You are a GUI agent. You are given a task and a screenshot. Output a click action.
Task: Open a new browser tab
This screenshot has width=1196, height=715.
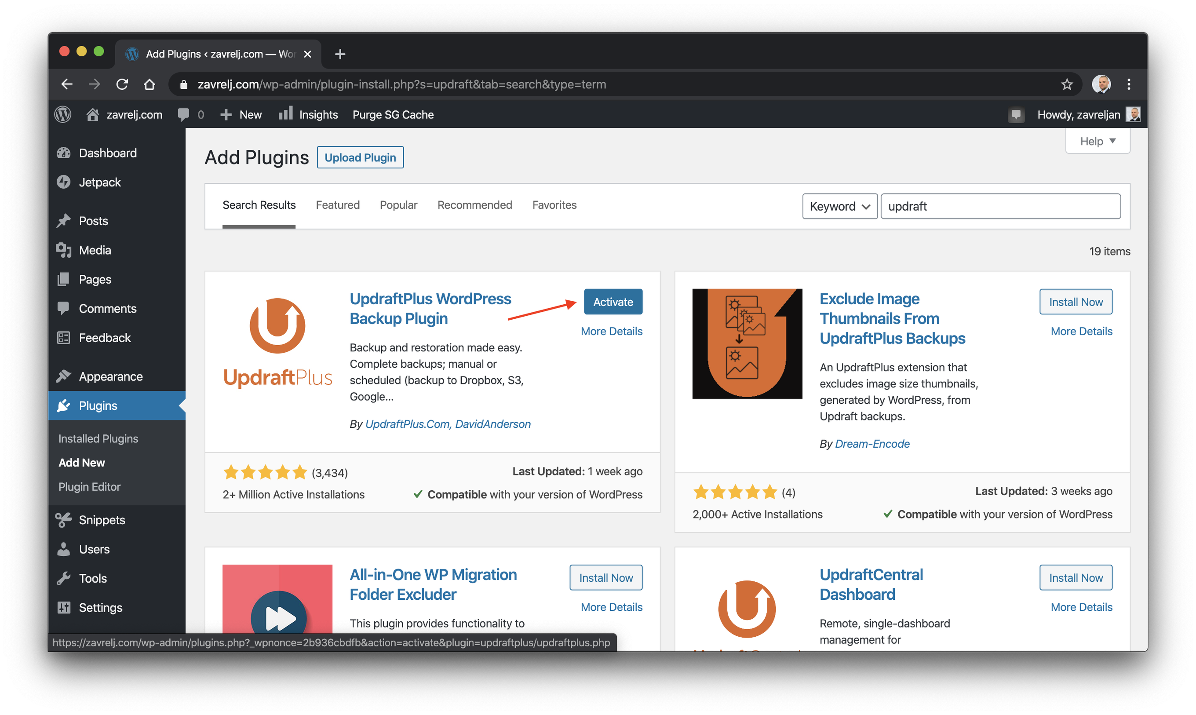(340, 54)
